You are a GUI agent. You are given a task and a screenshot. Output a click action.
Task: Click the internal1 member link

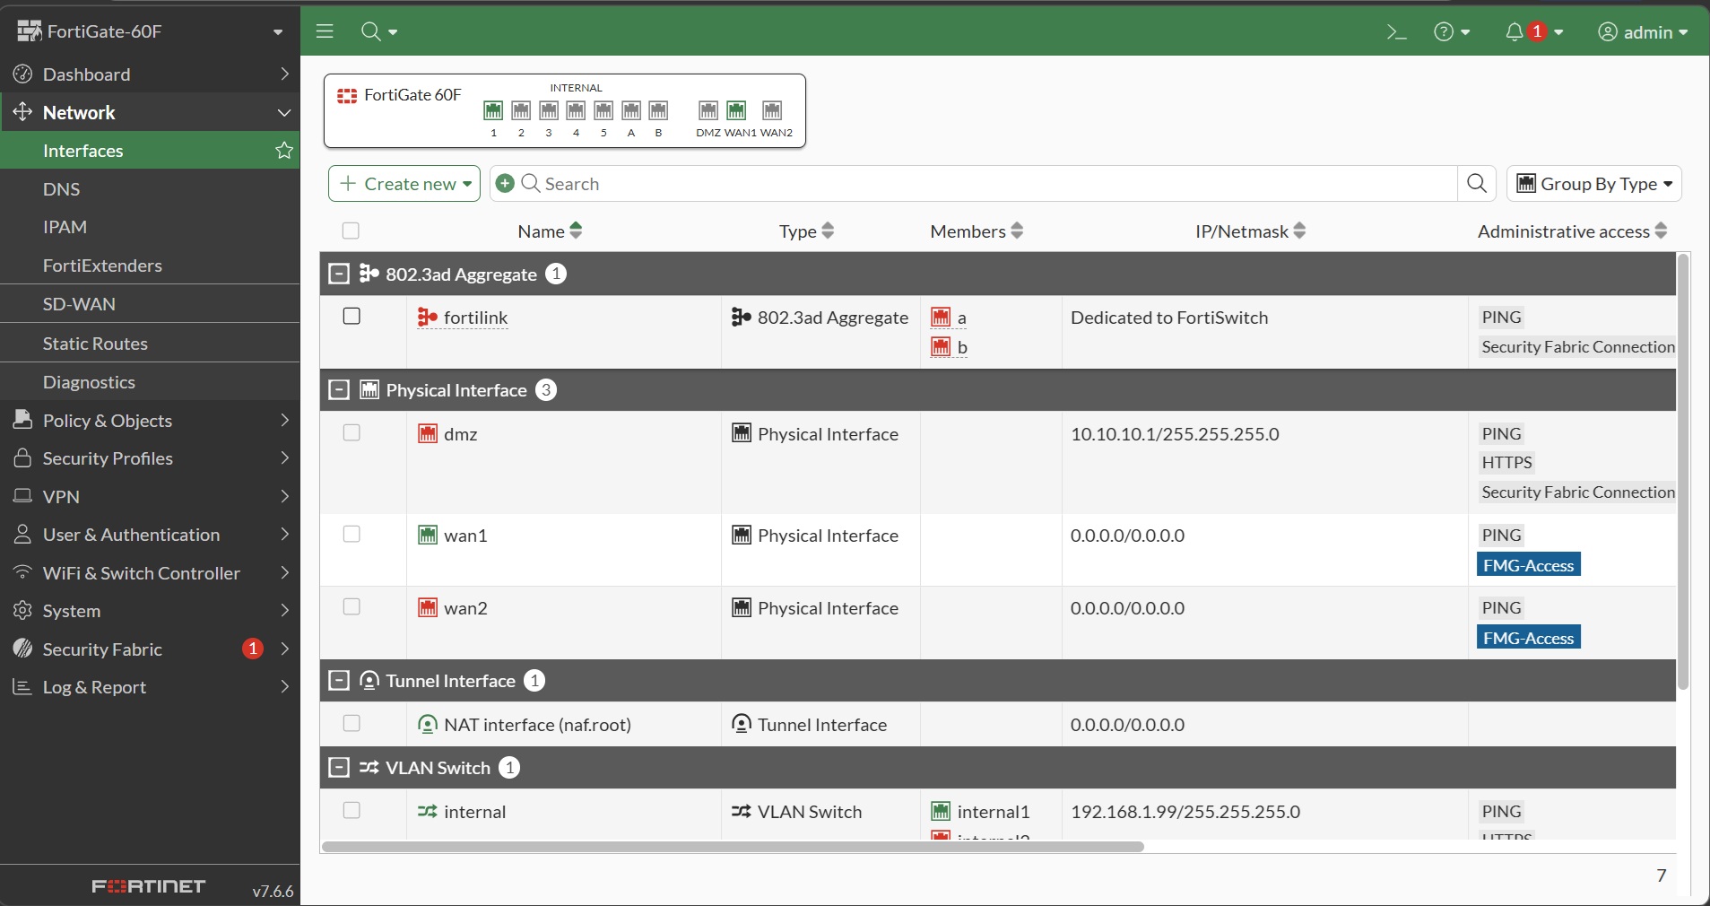click(993, 812)
